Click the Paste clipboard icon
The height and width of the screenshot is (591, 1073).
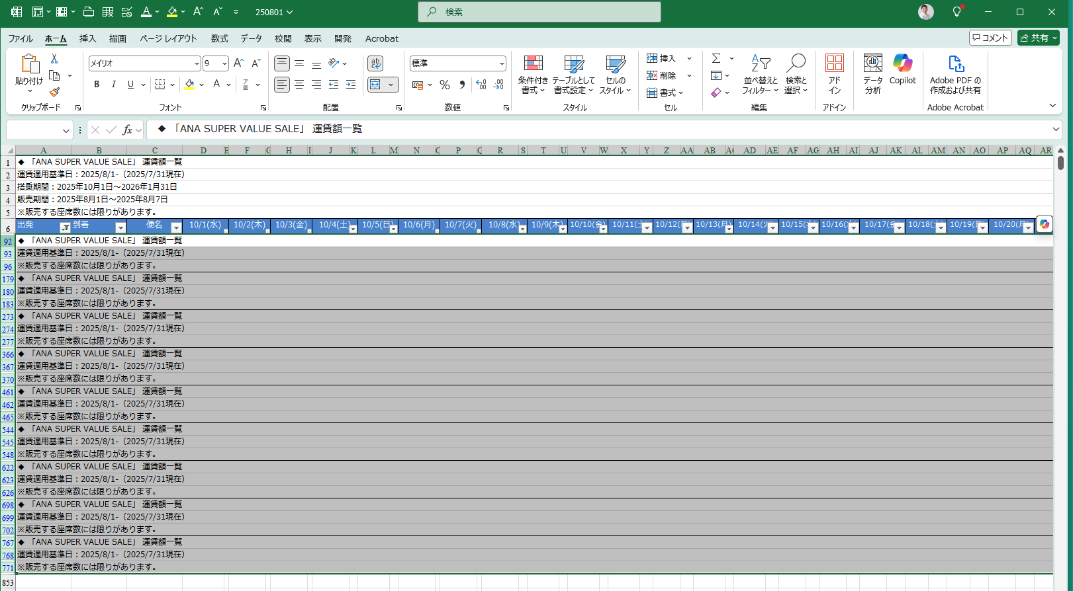click(x=29, y=64)
